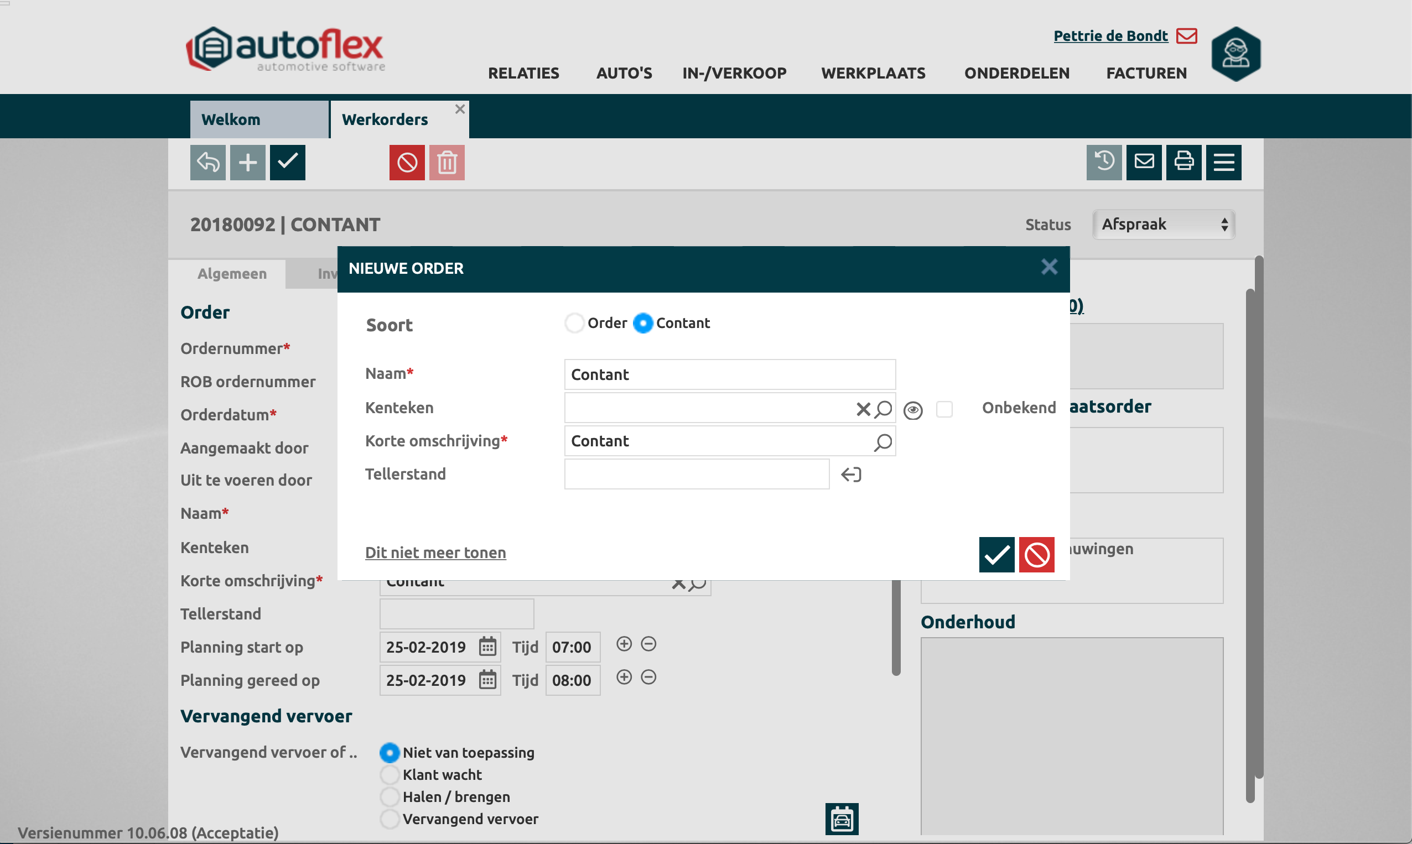The width and height of the screenshot is (1412, 844).
Task: Open calendar picker for Planning gereed op
Action: click(487, 680)
